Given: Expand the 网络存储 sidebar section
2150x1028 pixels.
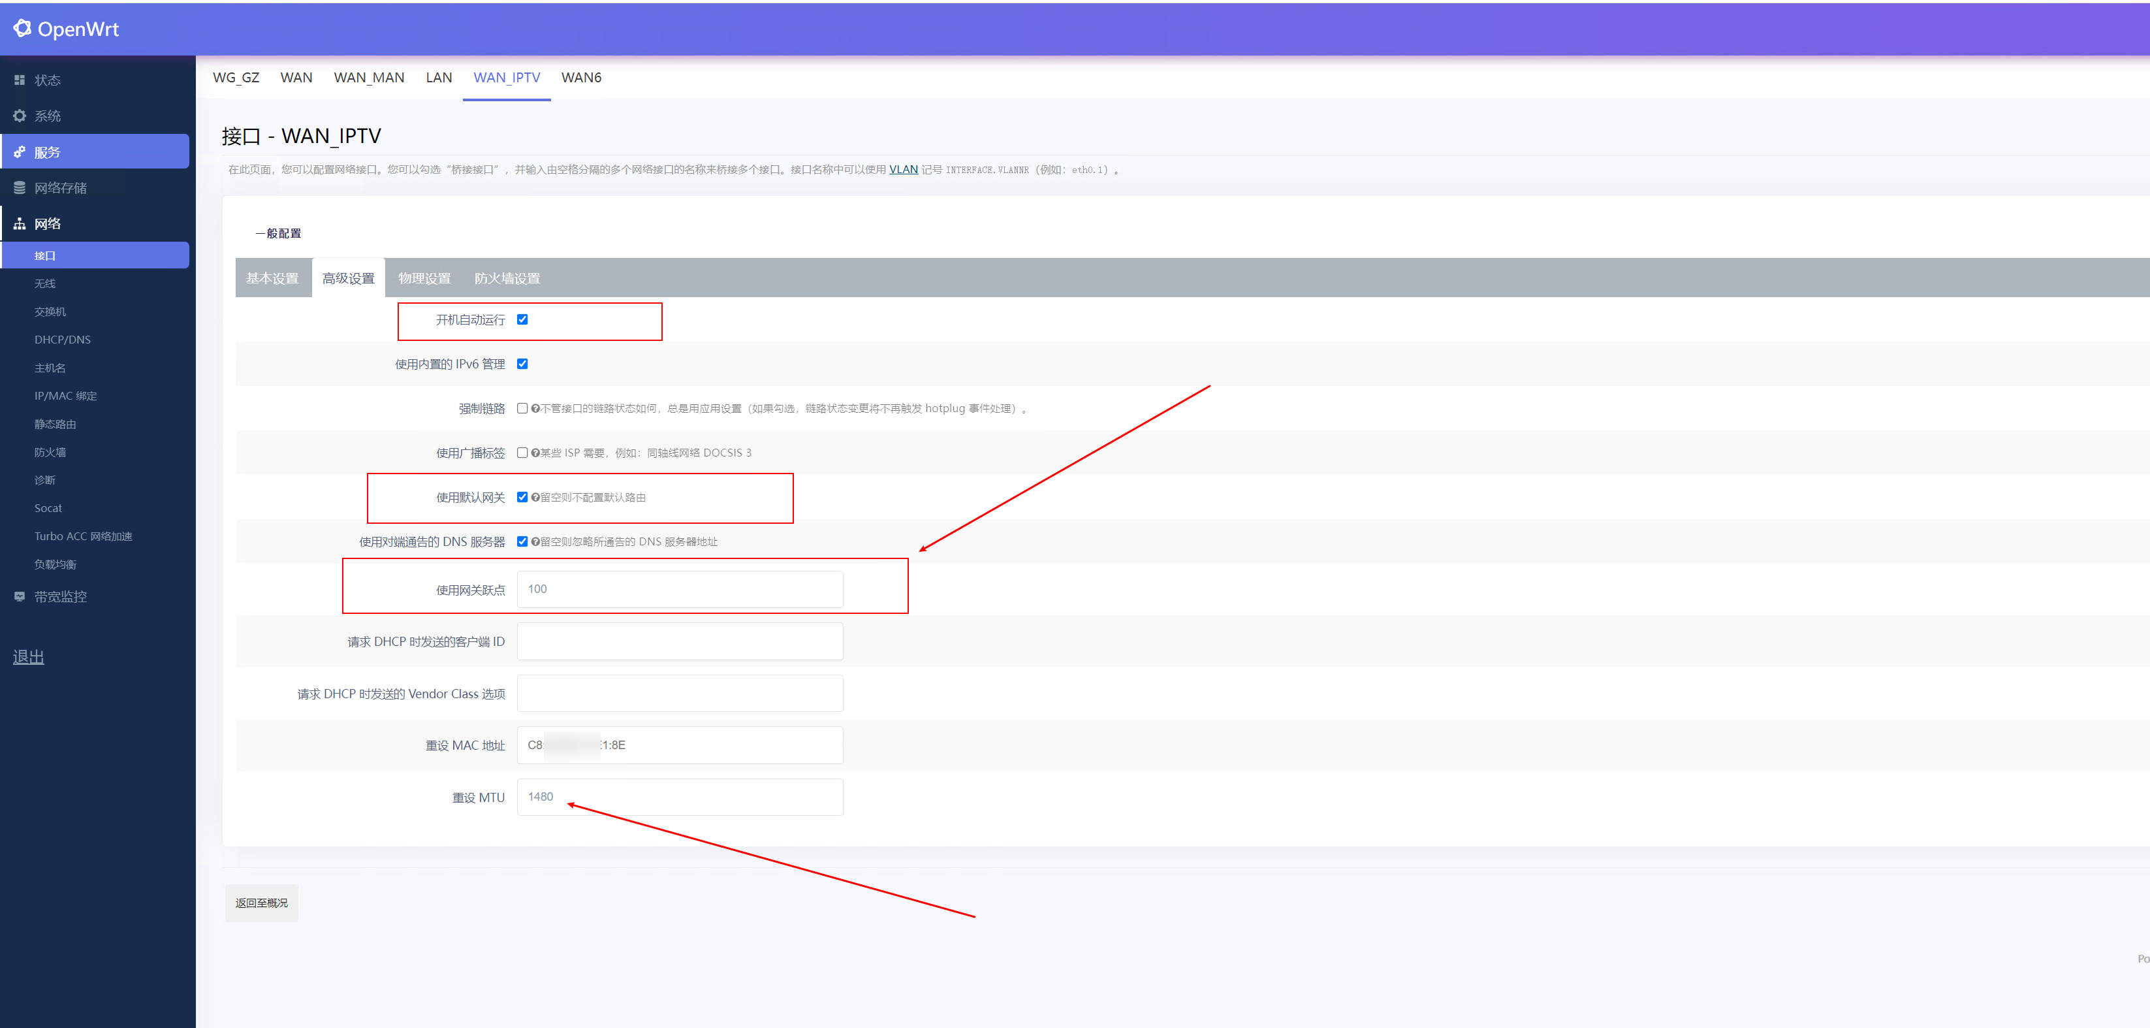Looking at the screenshot, I should coord(60,188).
